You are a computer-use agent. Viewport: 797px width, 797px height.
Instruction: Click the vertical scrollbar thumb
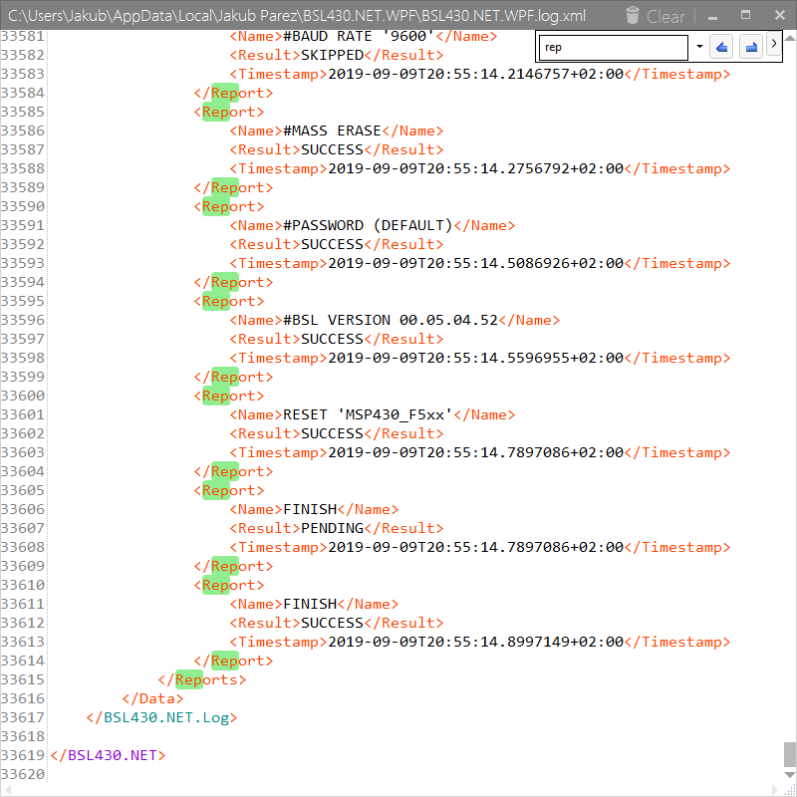coord(789,754)
